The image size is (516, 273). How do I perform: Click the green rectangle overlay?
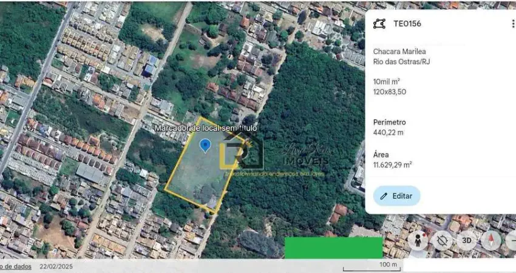pos(334,248)
